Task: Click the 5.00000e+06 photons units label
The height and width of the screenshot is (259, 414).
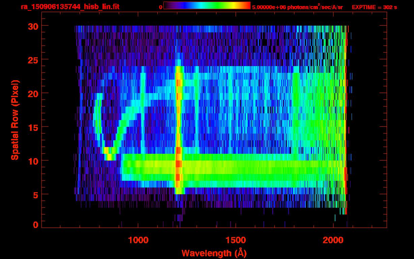Action: coord(297,7)
